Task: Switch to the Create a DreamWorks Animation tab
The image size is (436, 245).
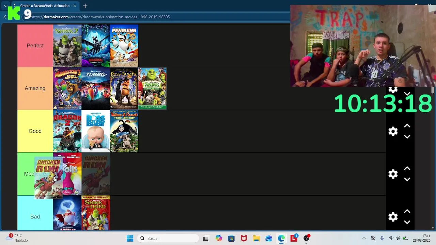Action: pyautogui.click(x=45, y=6)
